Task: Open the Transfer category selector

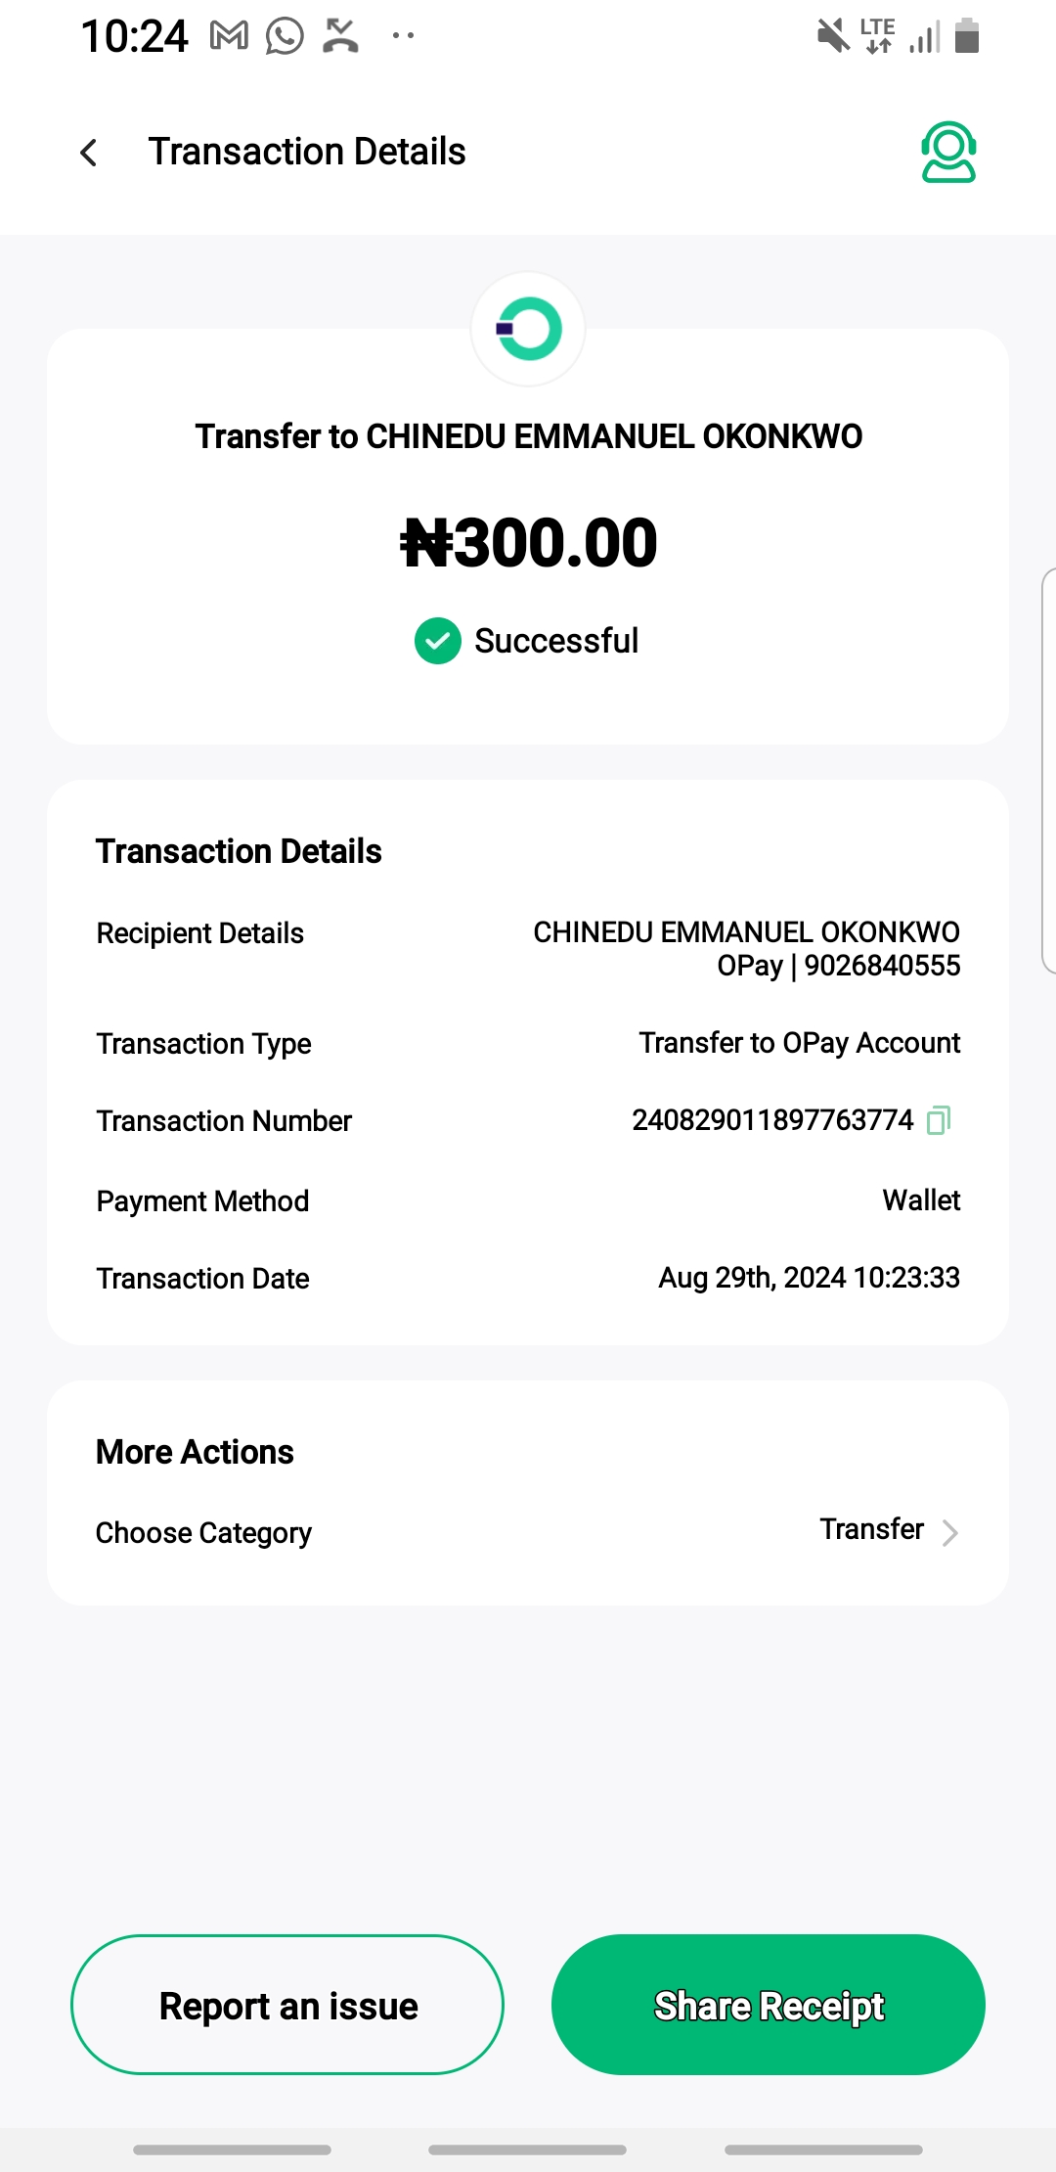Action: 871,1529
